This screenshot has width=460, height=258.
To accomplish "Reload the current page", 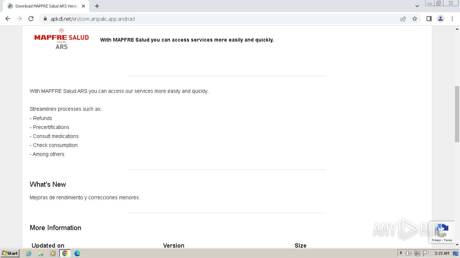I will point(31,19).
